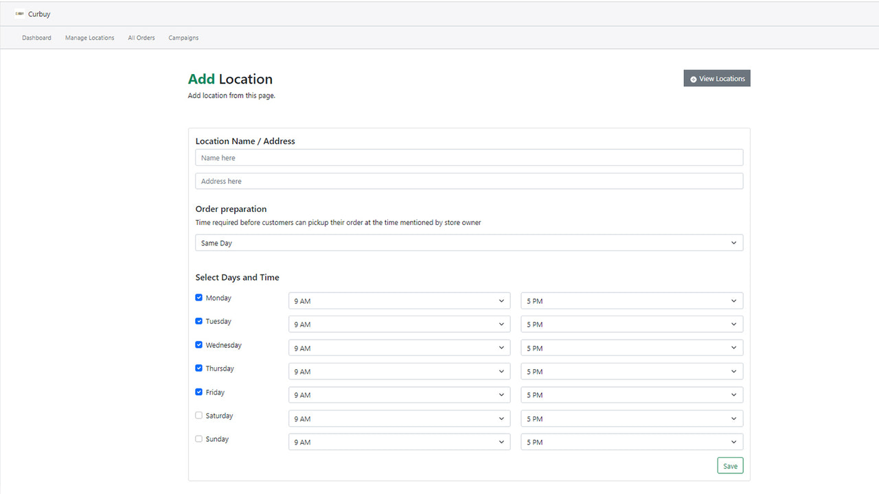Open Saturday's 5 PM end time dropdown
The image size is (879, 494).
(632, 419)
